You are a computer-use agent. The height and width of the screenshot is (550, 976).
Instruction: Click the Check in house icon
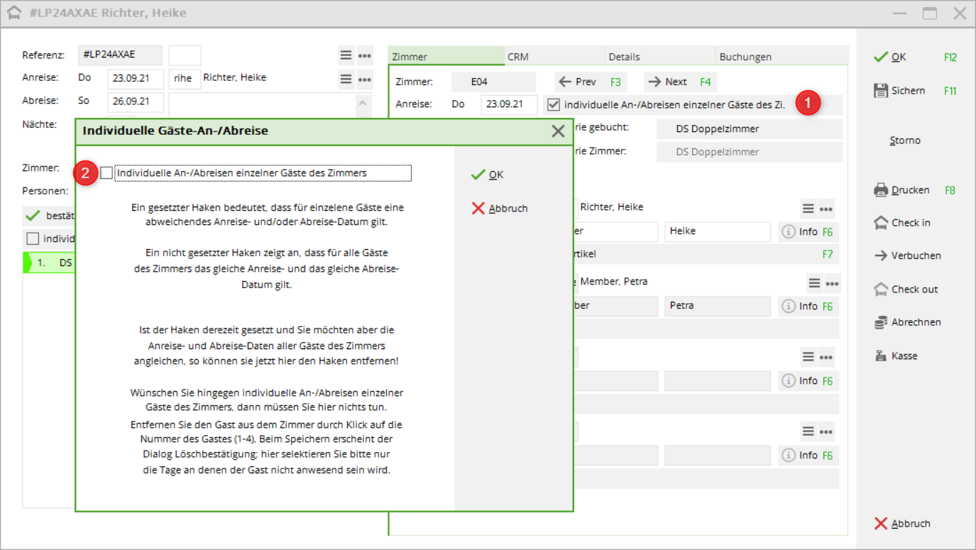click(881, 223)
